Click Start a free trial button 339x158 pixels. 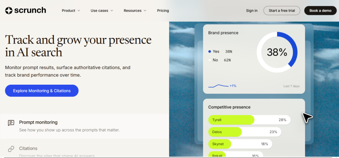(282, 11)
